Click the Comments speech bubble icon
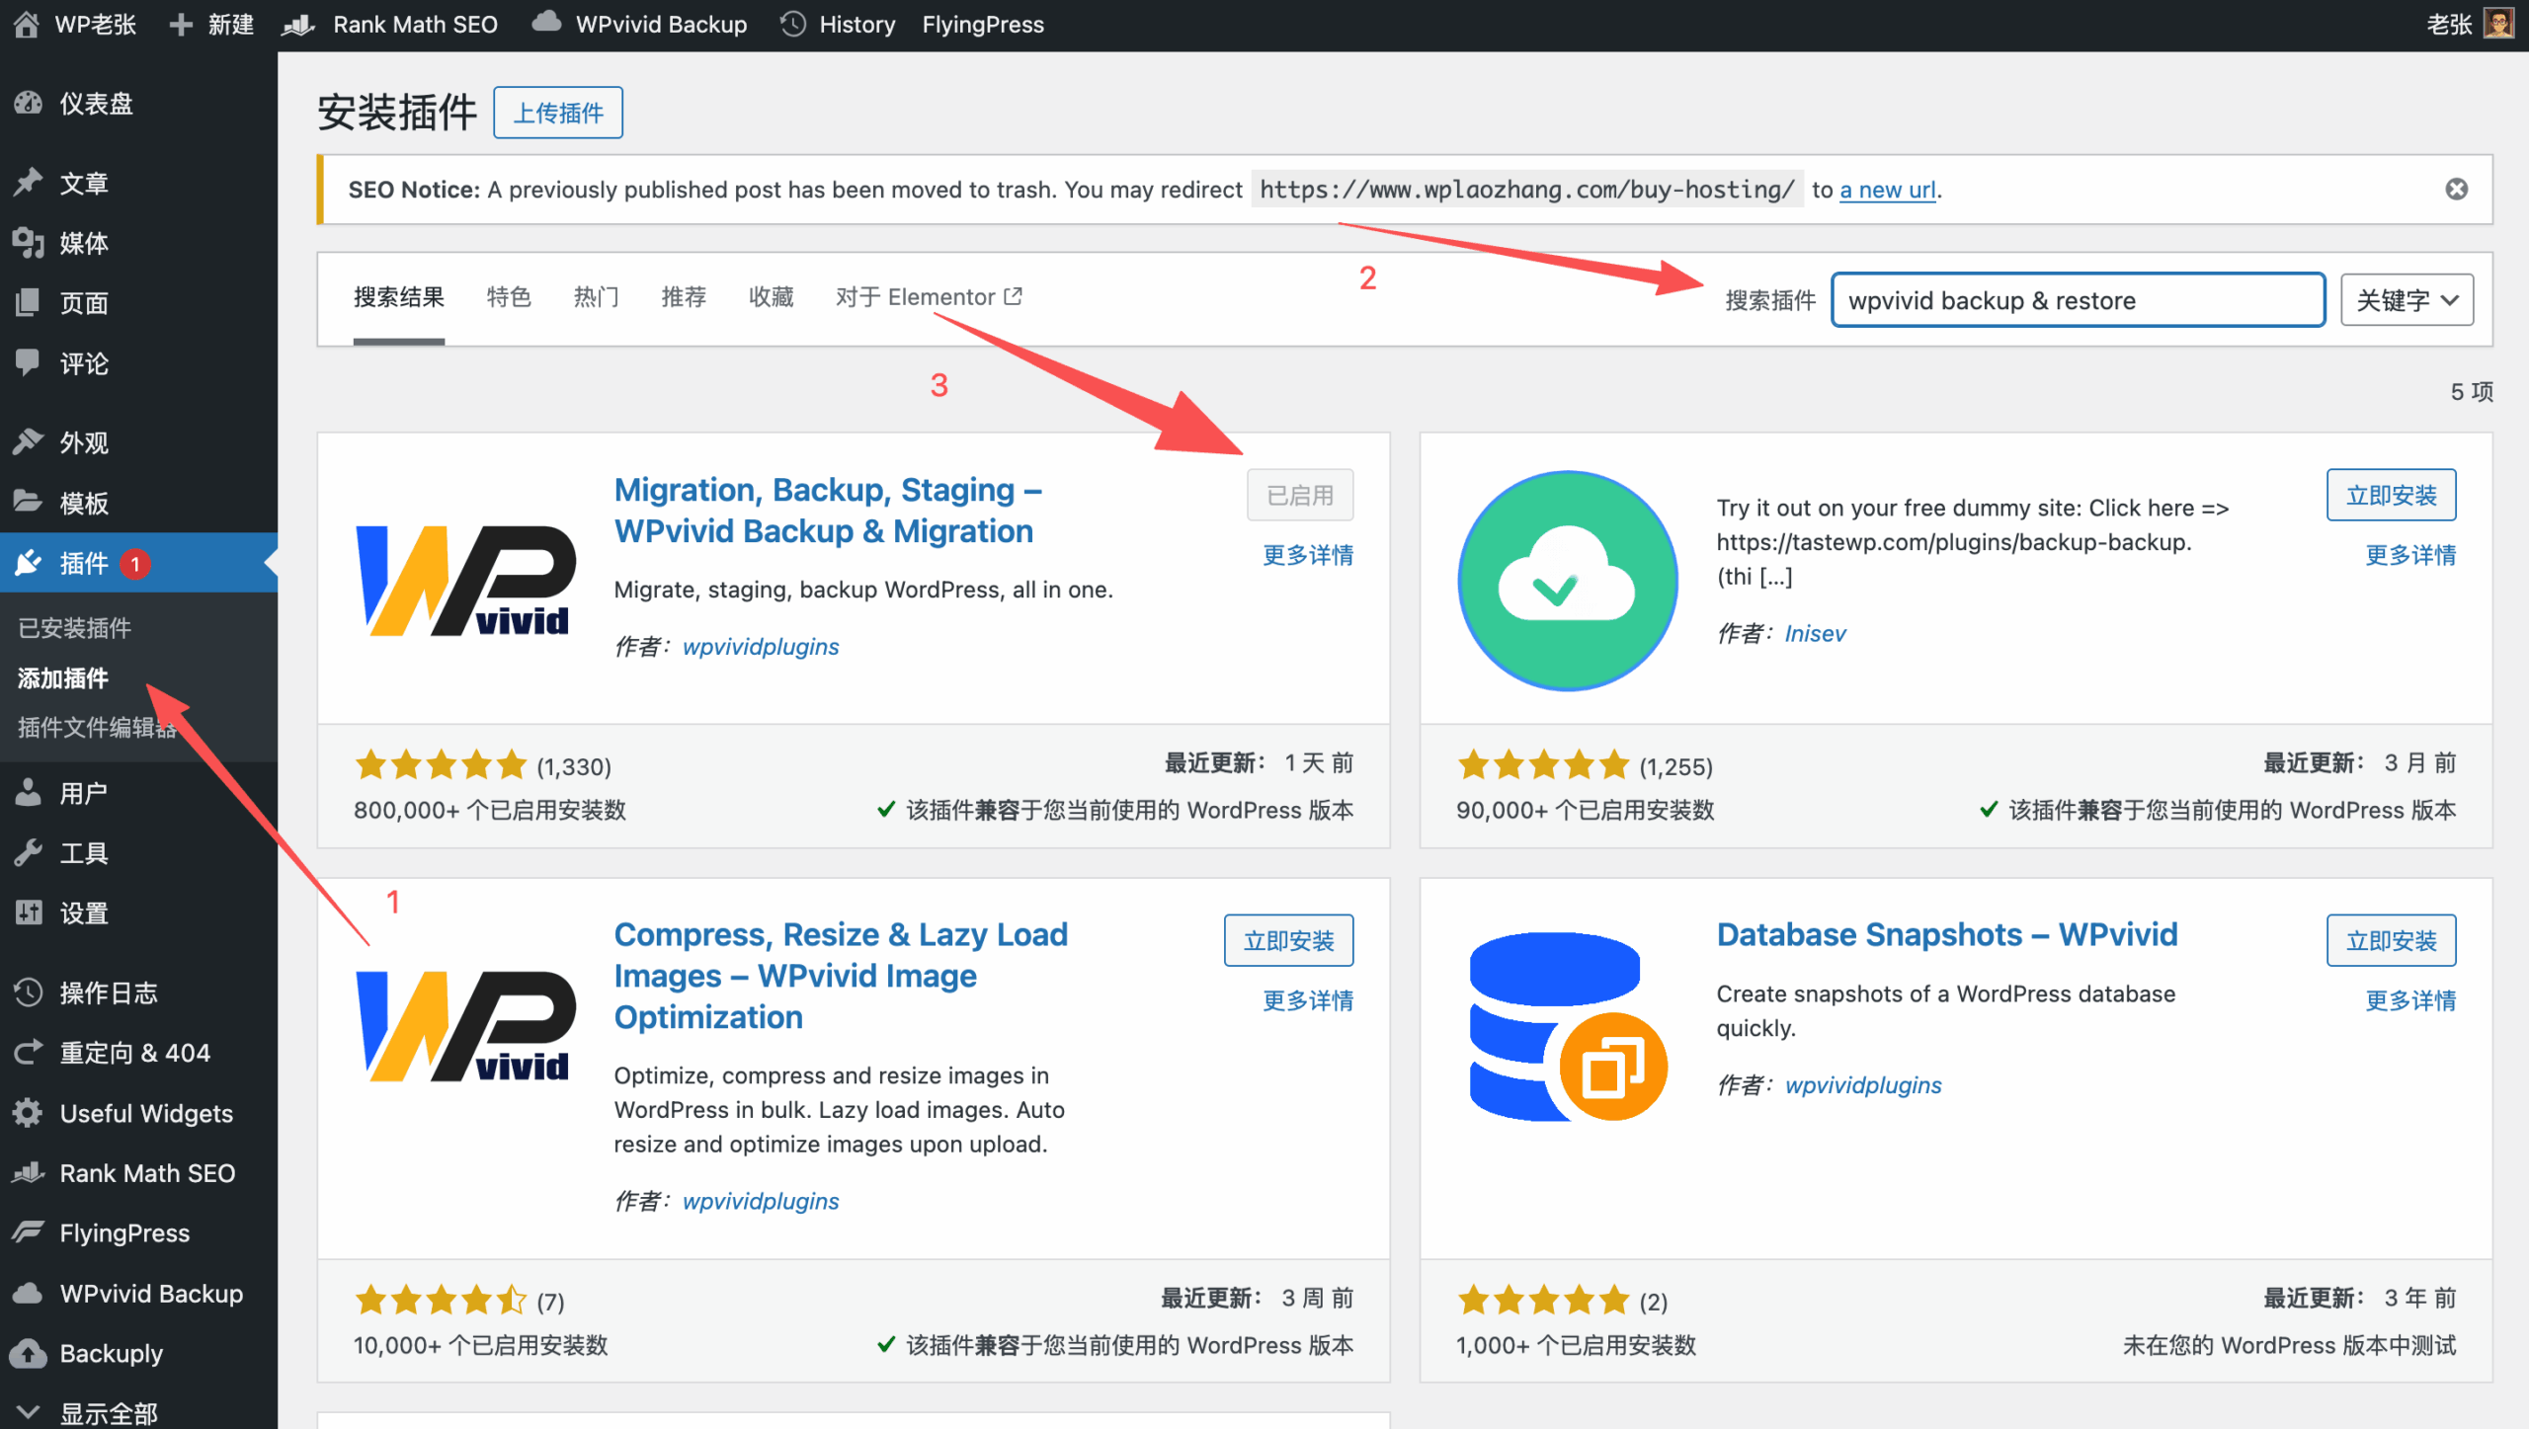The height and width of the screenshot is (1429, 2529). pyautogui.click(x=29, y=362)
